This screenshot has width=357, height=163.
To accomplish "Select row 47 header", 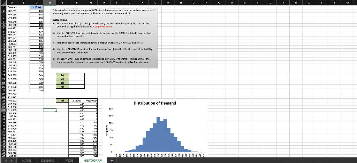I will 4,156.
